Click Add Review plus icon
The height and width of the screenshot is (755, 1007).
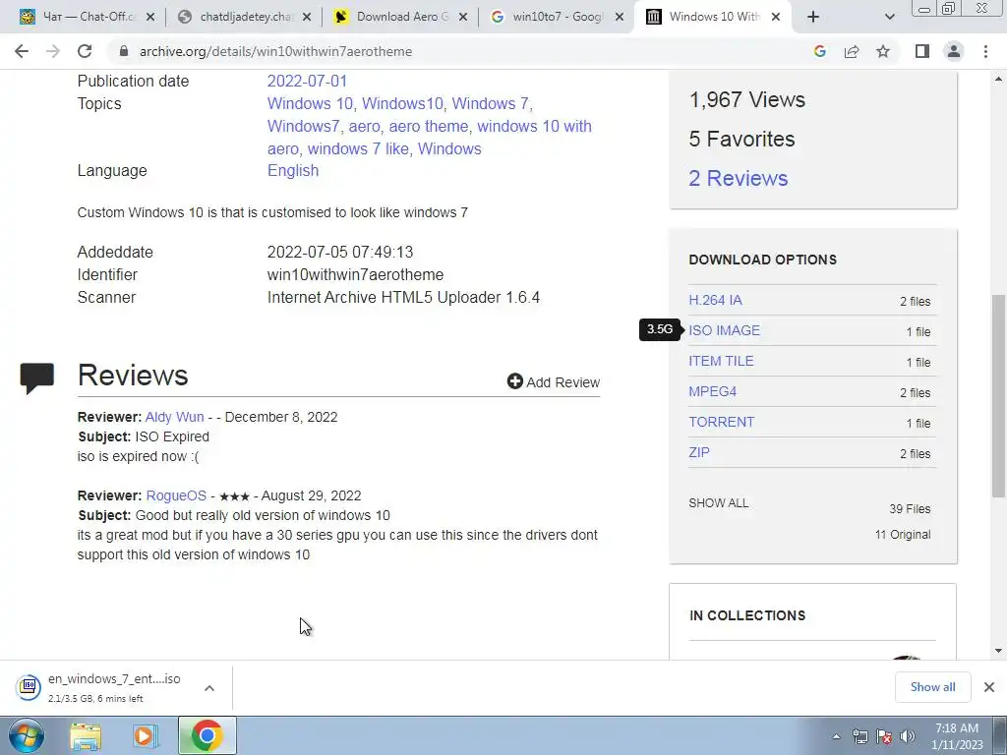click(x=515, y=381)
